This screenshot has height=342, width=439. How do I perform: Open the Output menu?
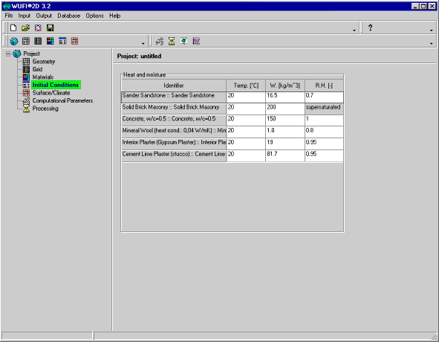point(44,16)
